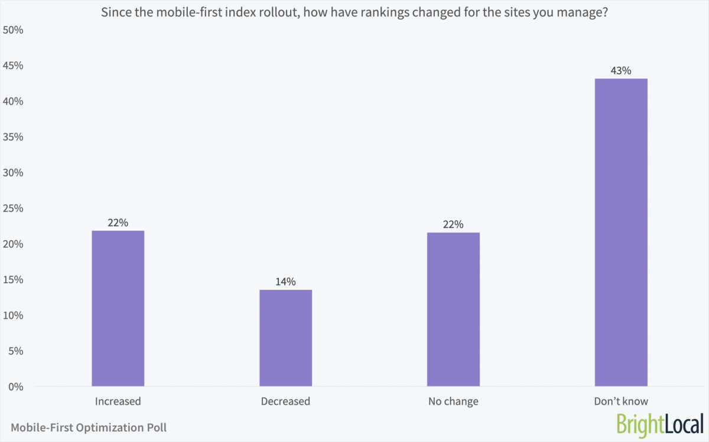Click the 50% y-axis tick label
The image size is (709, 442).
pos(13,30)
